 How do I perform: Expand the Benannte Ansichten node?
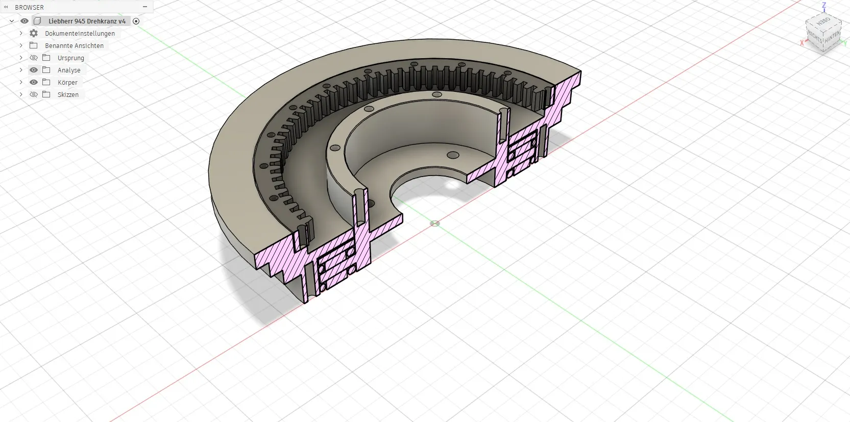pos(21,45)
